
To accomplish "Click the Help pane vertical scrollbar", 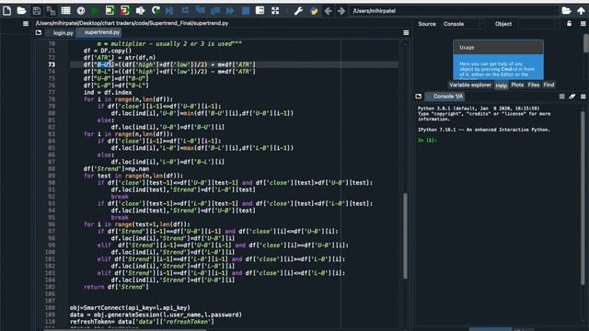I will click(x=586, y=43).
